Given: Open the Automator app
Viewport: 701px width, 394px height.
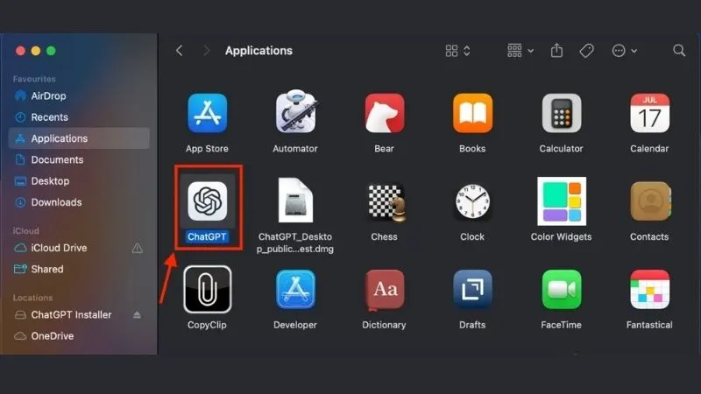Looking at the screenshot, I should [295, 114].
